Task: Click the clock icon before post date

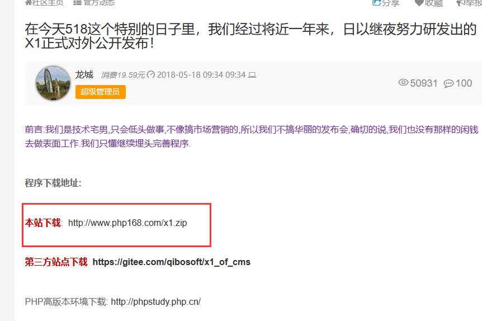Action: (x=150, y=75)
